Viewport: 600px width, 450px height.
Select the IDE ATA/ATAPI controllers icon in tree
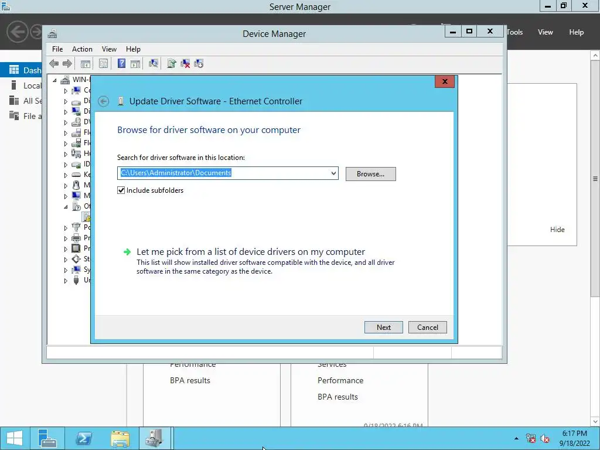tap(76, 164)
